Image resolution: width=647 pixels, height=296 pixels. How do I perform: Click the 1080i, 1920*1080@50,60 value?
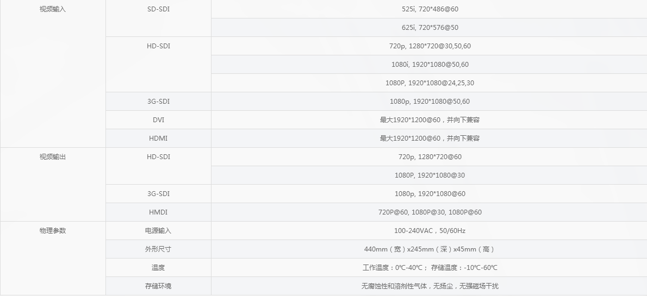(430, 65)
